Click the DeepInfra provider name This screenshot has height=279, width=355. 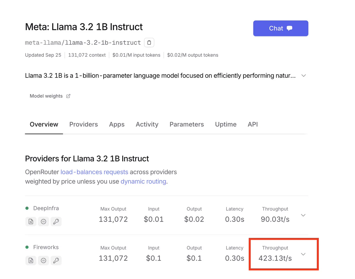pyautogui.click(x=46, y=208)
